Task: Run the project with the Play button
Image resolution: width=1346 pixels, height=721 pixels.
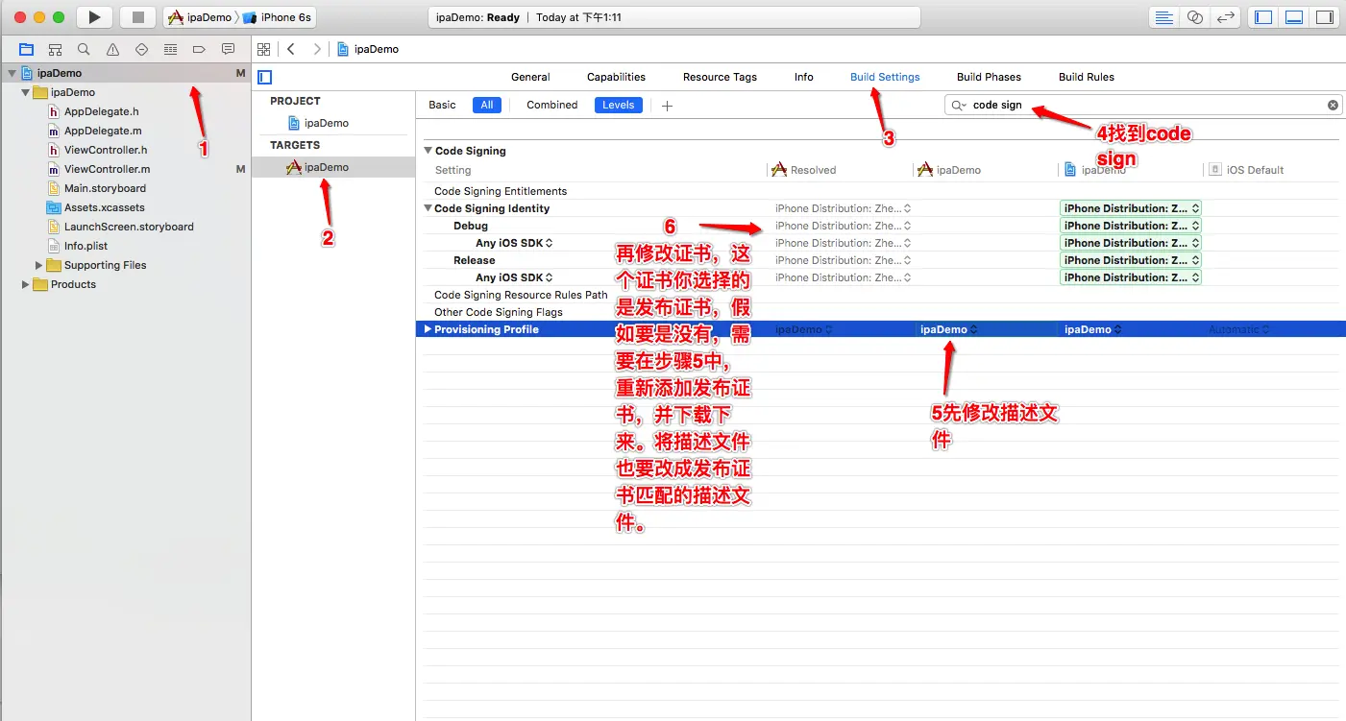Action: tap(93, 17)
